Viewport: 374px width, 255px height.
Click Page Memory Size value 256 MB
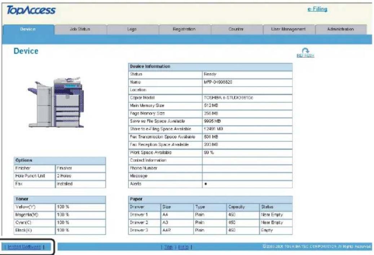pyautogui.click(x=211, y=113)
